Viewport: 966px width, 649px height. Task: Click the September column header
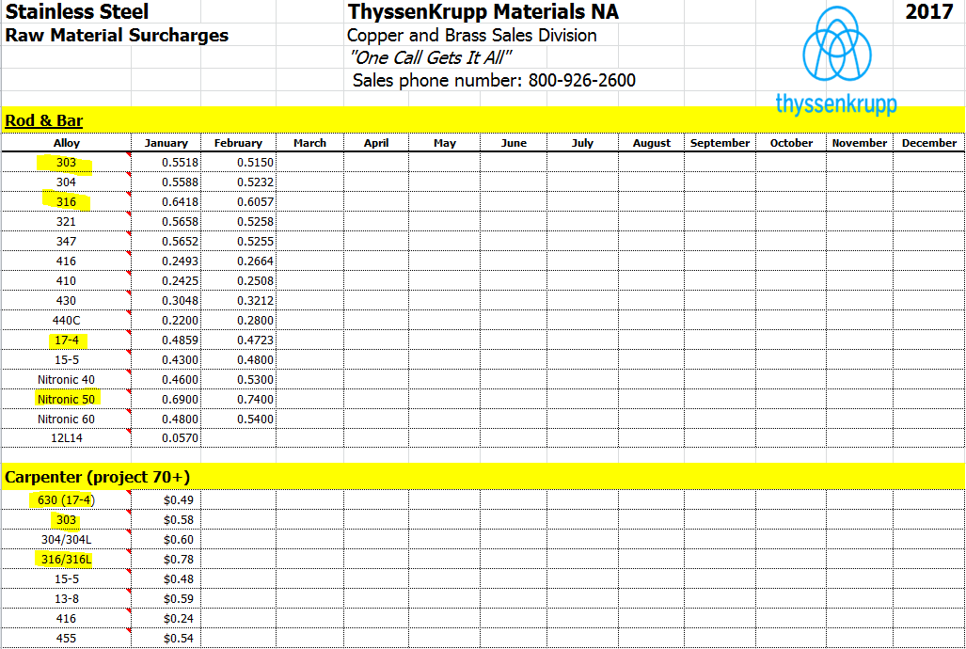click(x=721, y=142)
